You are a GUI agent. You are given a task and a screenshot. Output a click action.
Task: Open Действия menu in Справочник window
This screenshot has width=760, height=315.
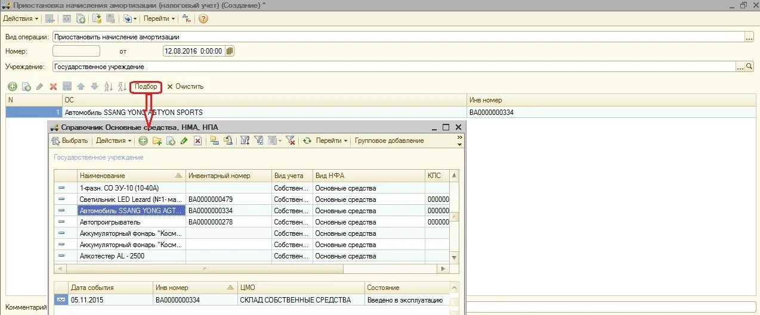[x=113, y=141]
